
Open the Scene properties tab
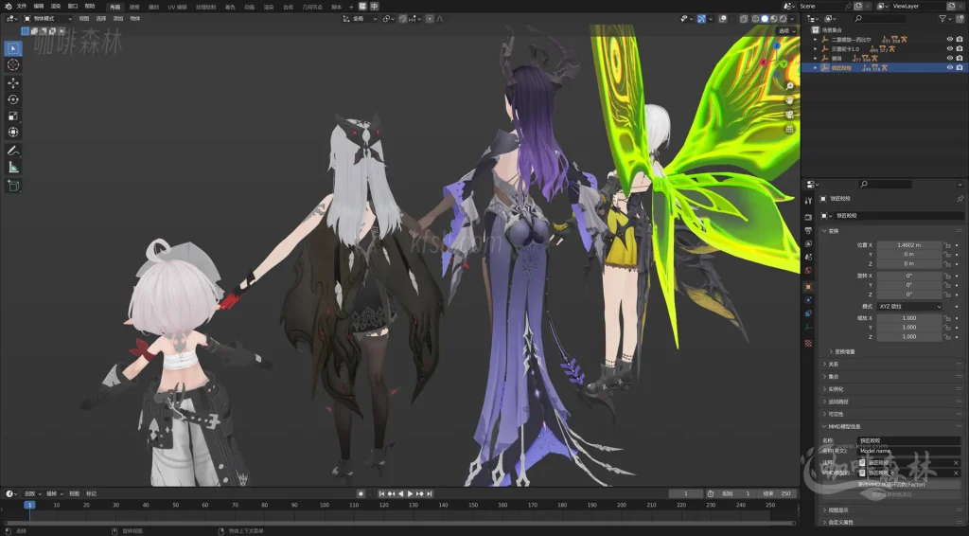tap(808, 258)
